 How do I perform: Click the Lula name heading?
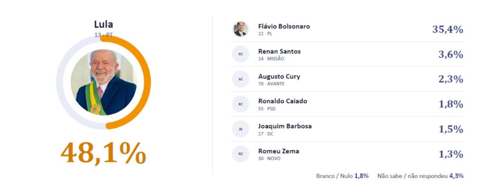pyautogui.click(x=103, y=24)
